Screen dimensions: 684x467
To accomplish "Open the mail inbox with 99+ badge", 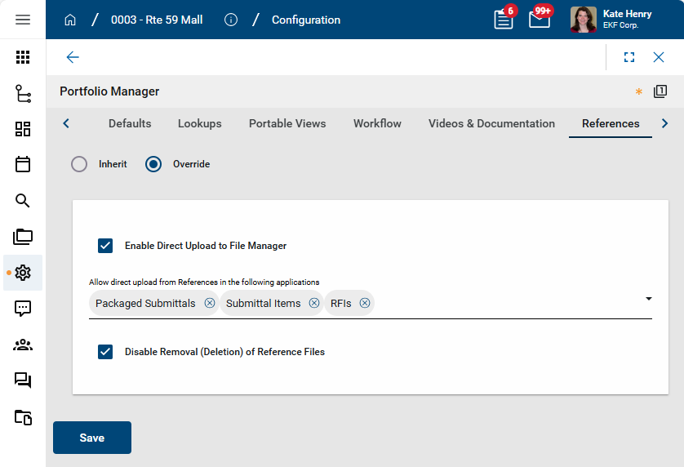I will coord(540,20).
